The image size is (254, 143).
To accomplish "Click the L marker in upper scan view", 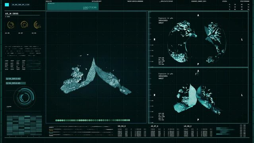I will [242, 39].
